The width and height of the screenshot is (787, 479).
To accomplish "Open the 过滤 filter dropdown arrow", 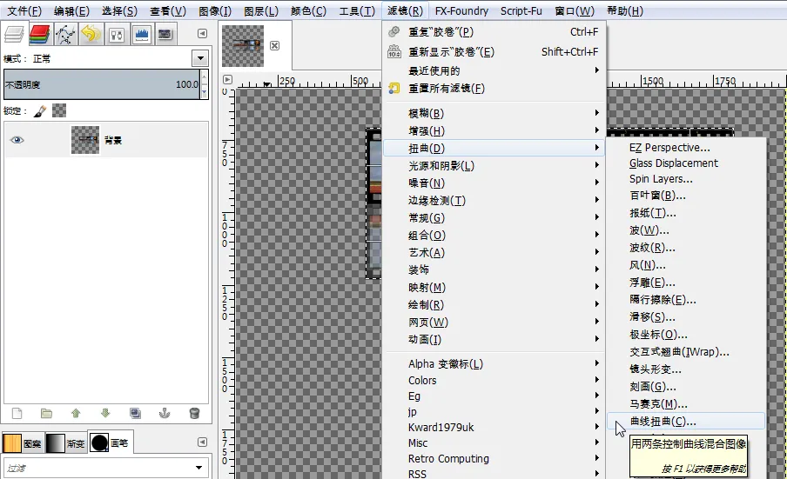I will point(199,468).
